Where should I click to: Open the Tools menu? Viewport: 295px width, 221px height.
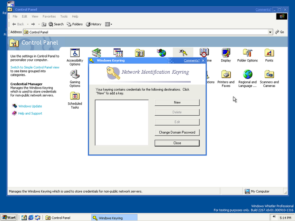point(64,17)
